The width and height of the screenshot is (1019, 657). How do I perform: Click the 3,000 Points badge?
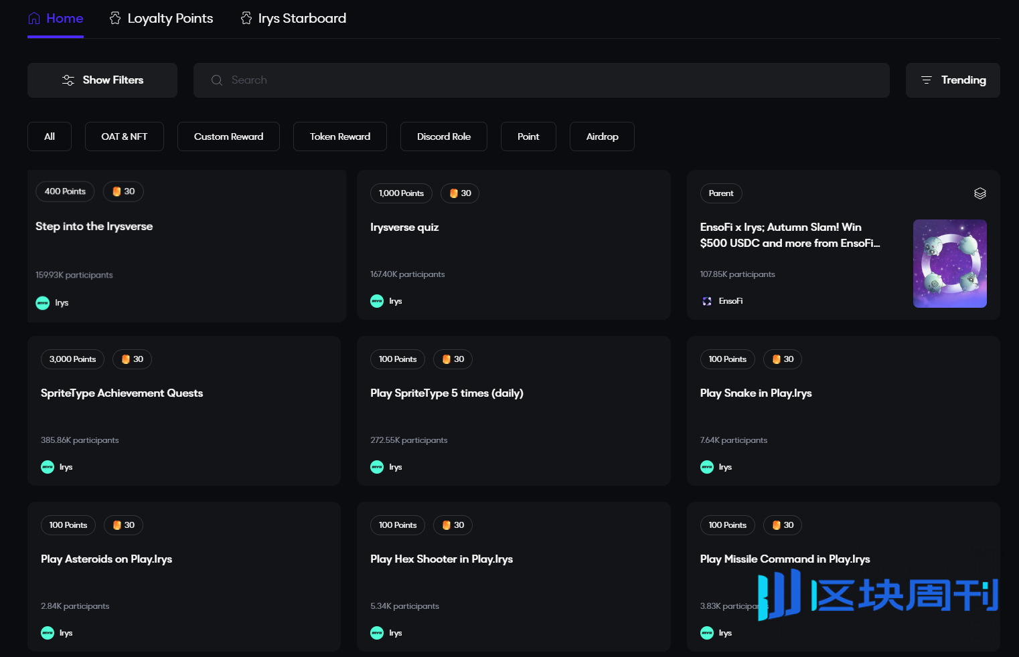point(72,359)
